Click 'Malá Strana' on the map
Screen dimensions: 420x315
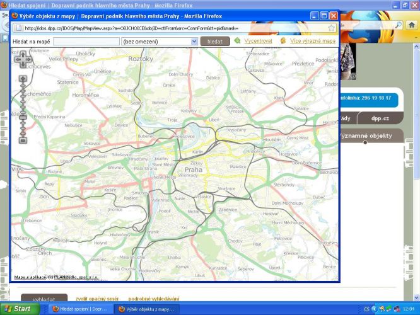(x=146, y=168)
